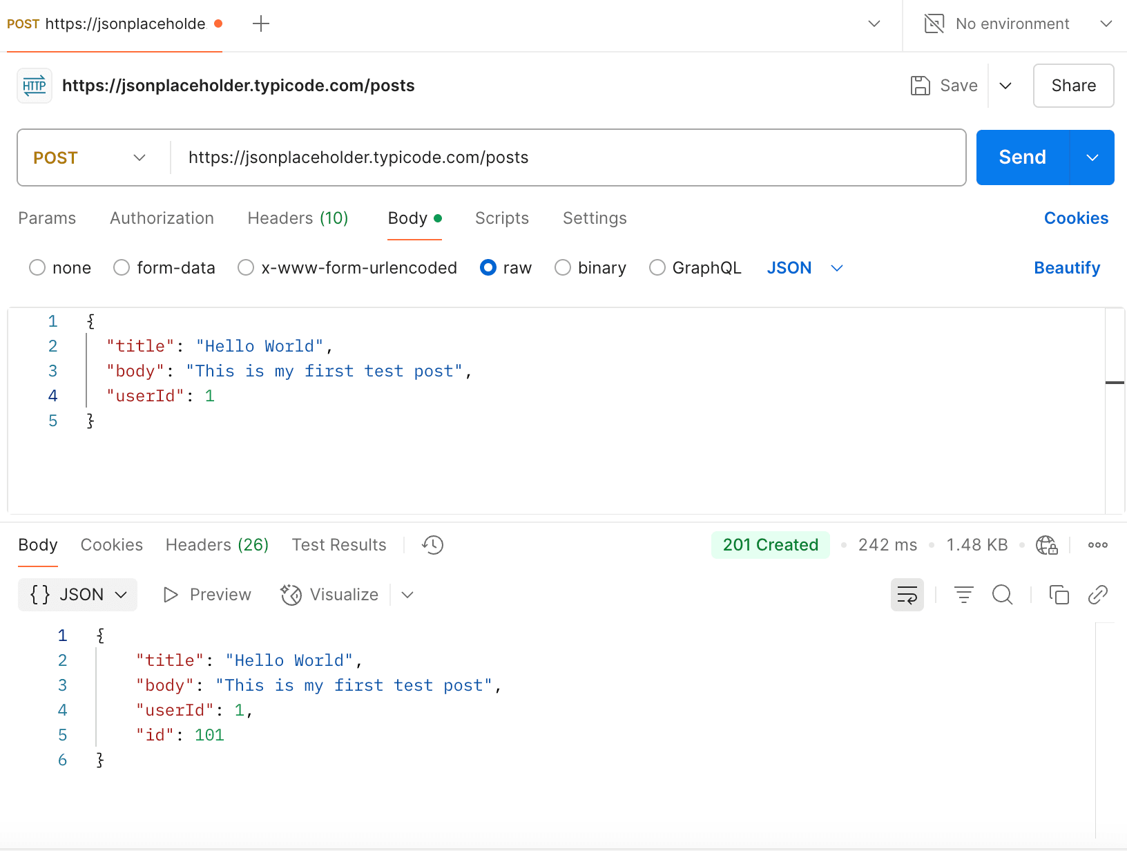Switch to the Authorization tab

point(162,218)
